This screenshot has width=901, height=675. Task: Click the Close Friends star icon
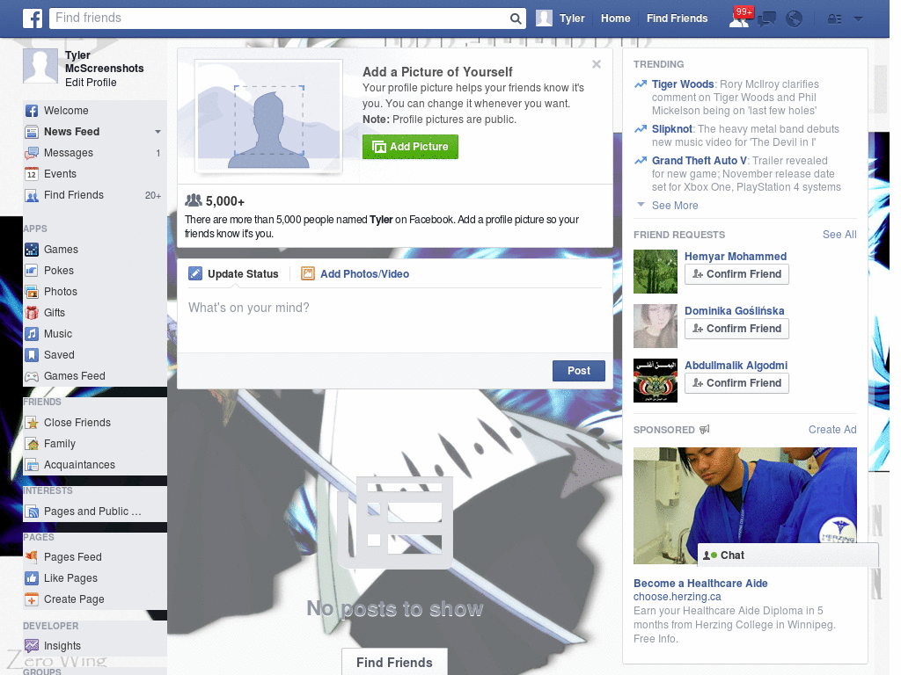click(x=33, y=423)
